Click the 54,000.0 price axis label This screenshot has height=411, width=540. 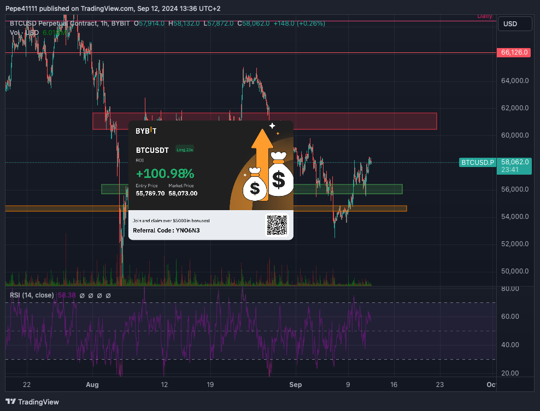515,217
